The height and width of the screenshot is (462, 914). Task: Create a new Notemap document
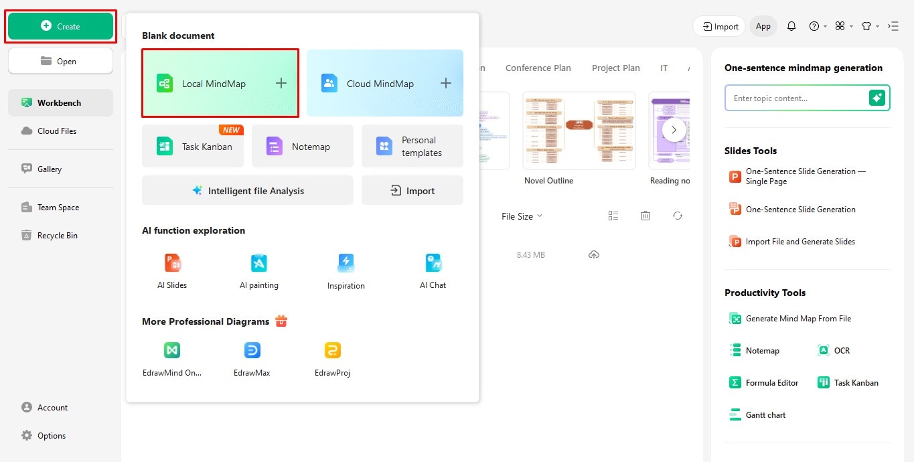(x=303, y=146)
